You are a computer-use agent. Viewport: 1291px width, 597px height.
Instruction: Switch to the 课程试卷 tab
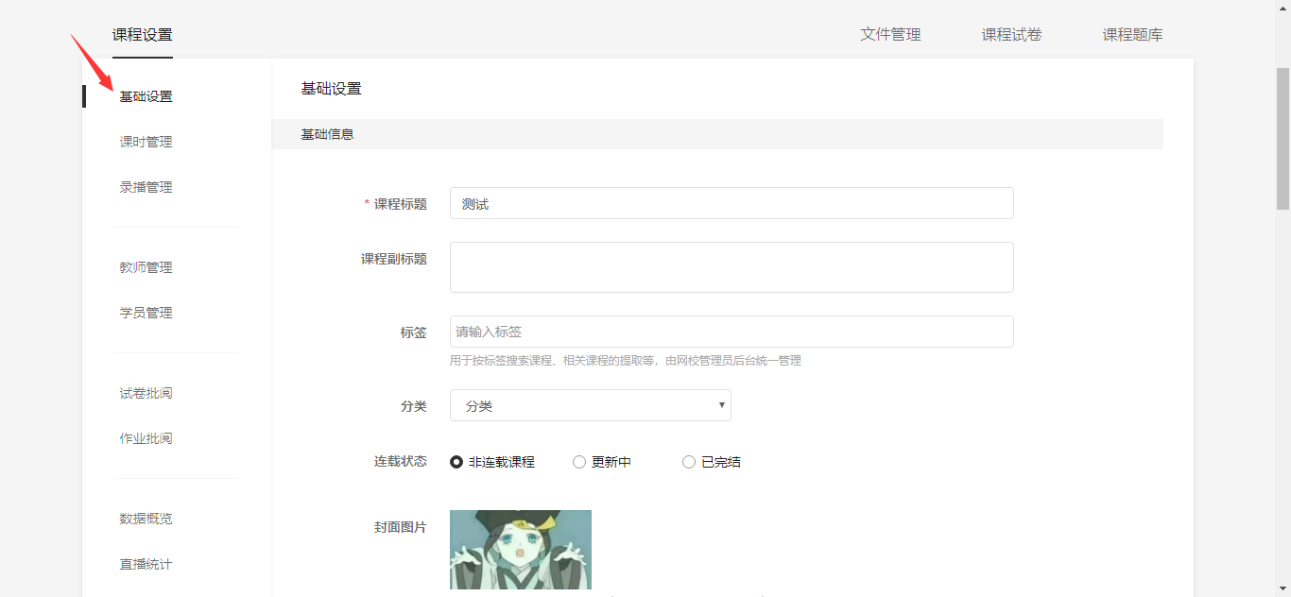click(x=1011, y=35)
